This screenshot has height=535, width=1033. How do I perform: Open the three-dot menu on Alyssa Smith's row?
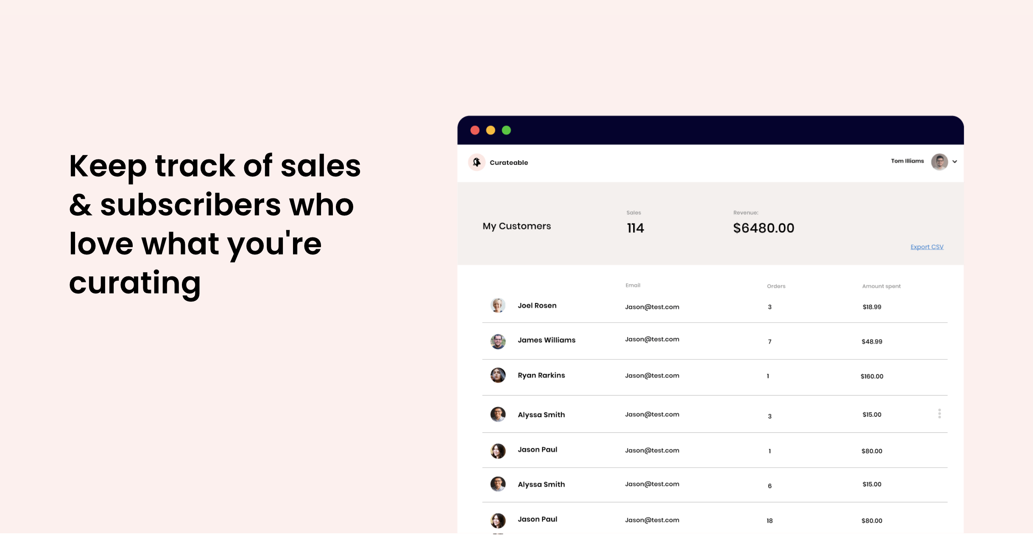(x=939, y=414)
